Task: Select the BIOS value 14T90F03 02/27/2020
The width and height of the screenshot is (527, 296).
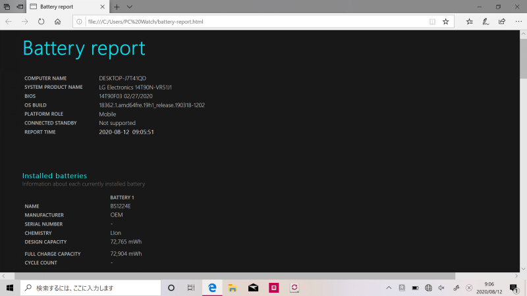Action: [126, 96]
